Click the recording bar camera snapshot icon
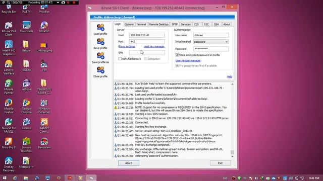Image resolution: width=323 pixels, height=181 pixels. [63, 3]
